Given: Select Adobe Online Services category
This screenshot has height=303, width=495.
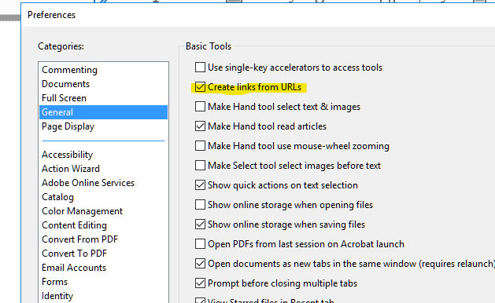Looking at the screenshot, I should pos(104,183).
